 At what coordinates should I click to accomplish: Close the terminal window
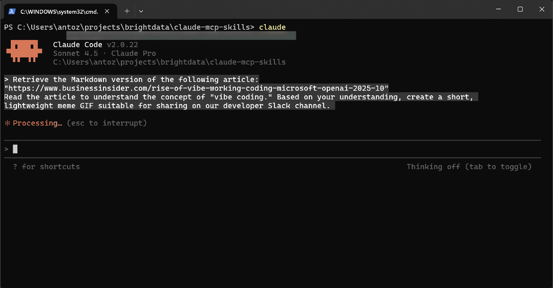(x=541, y=9)
